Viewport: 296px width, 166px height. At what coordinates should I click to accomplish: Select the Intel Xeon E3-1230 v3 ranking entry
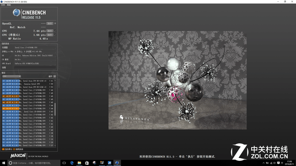pos(28,81)
